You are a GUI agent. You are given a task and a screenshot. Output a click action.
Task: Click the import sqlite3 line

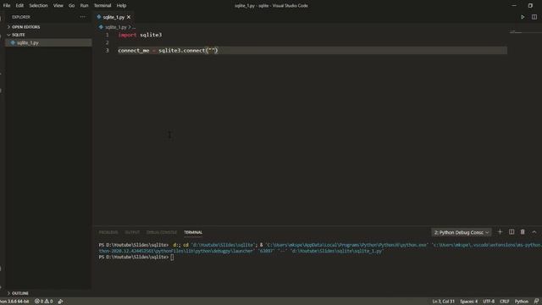[140, 35]
